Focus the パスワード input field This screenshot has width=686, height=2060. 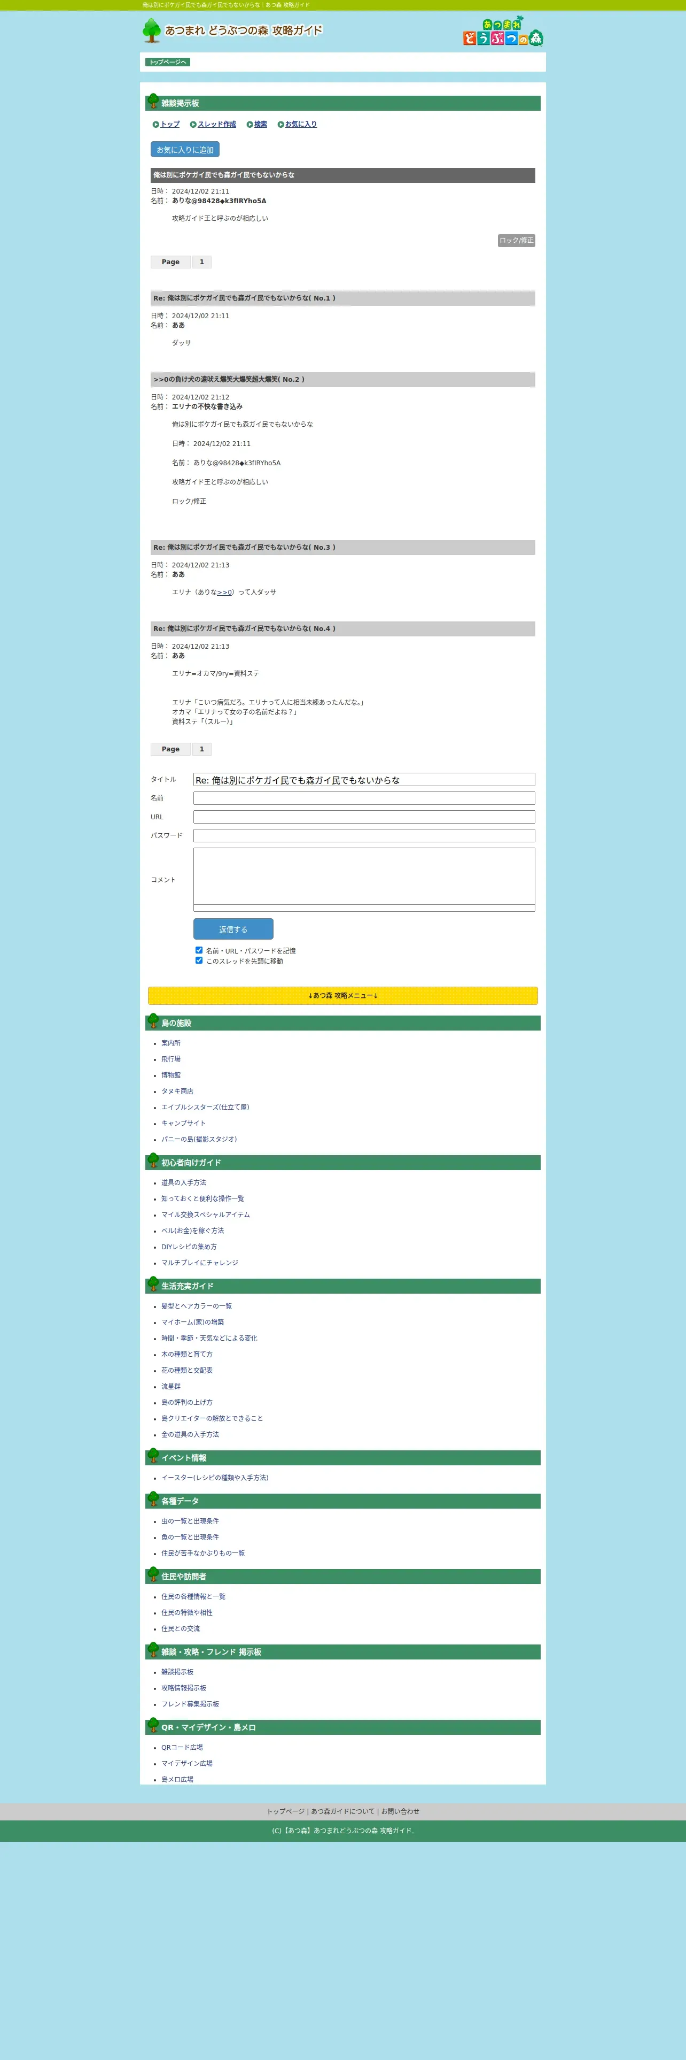click(x=364, y=836)
